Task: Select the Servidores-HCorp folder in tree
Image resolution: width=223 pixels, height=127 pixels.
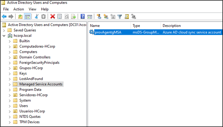Action: 33,95
